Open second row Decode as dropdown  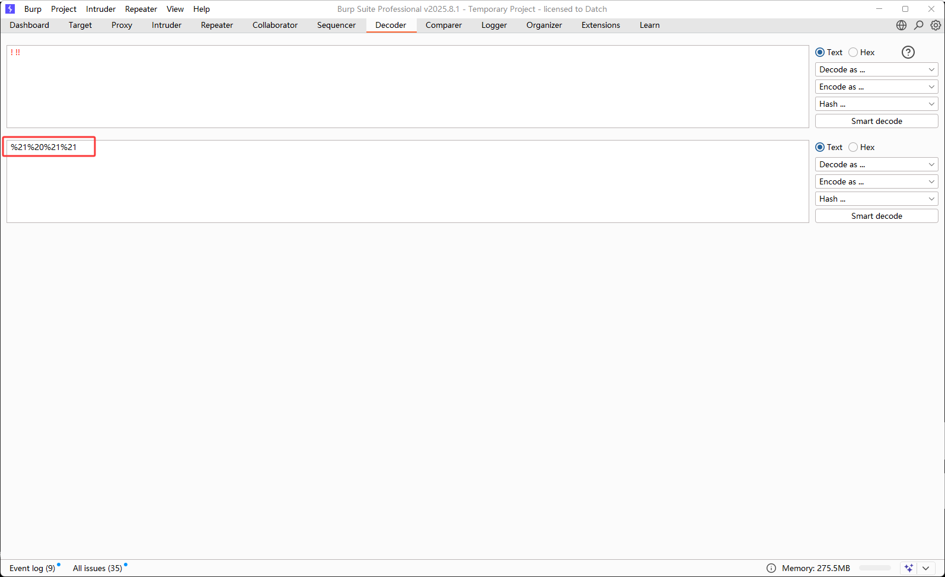(x=876, y=164)
